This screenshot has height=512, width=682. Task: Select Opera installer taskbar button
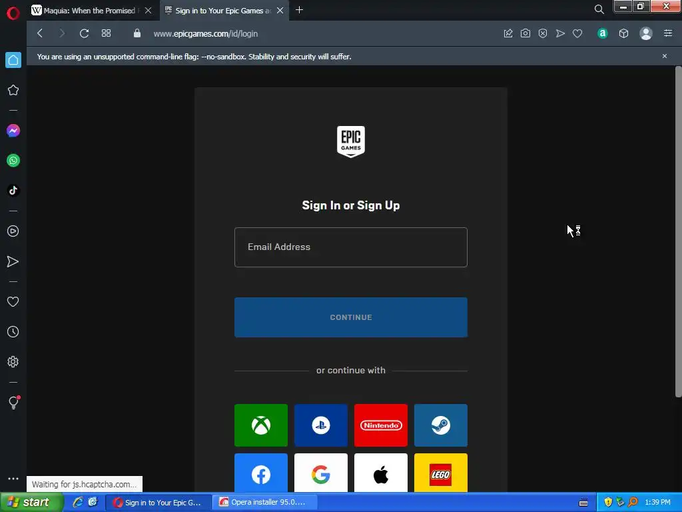(265, 502)
